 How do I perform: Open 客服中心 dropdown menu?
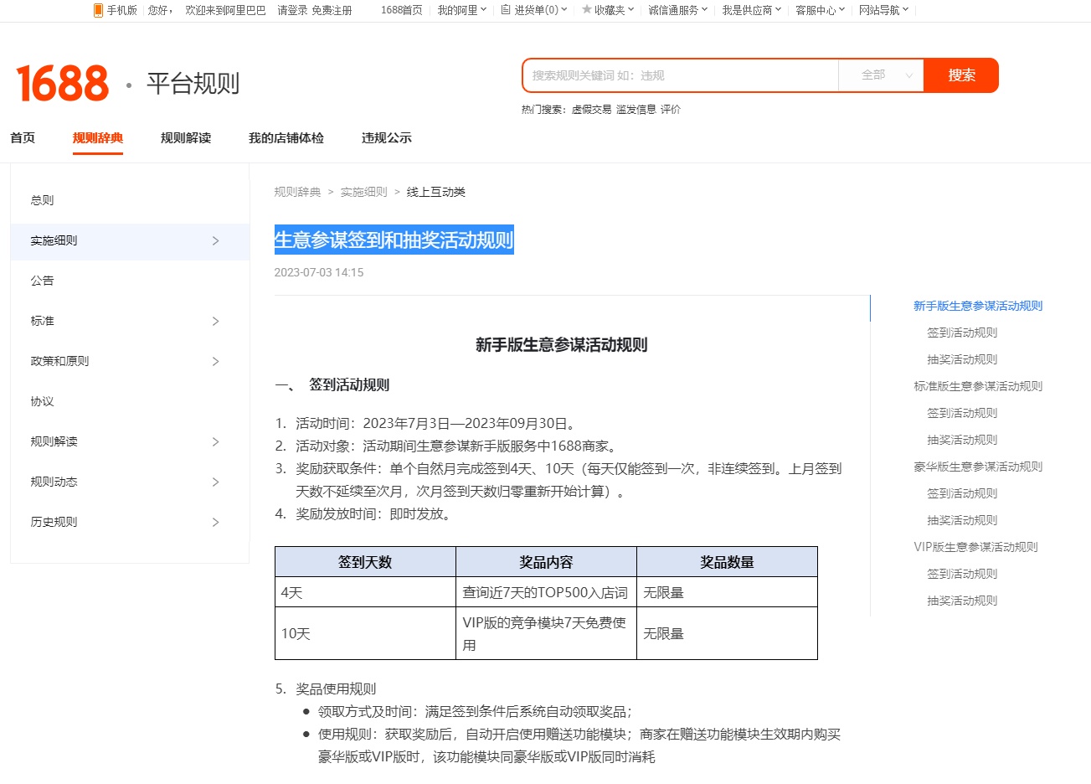820,10
